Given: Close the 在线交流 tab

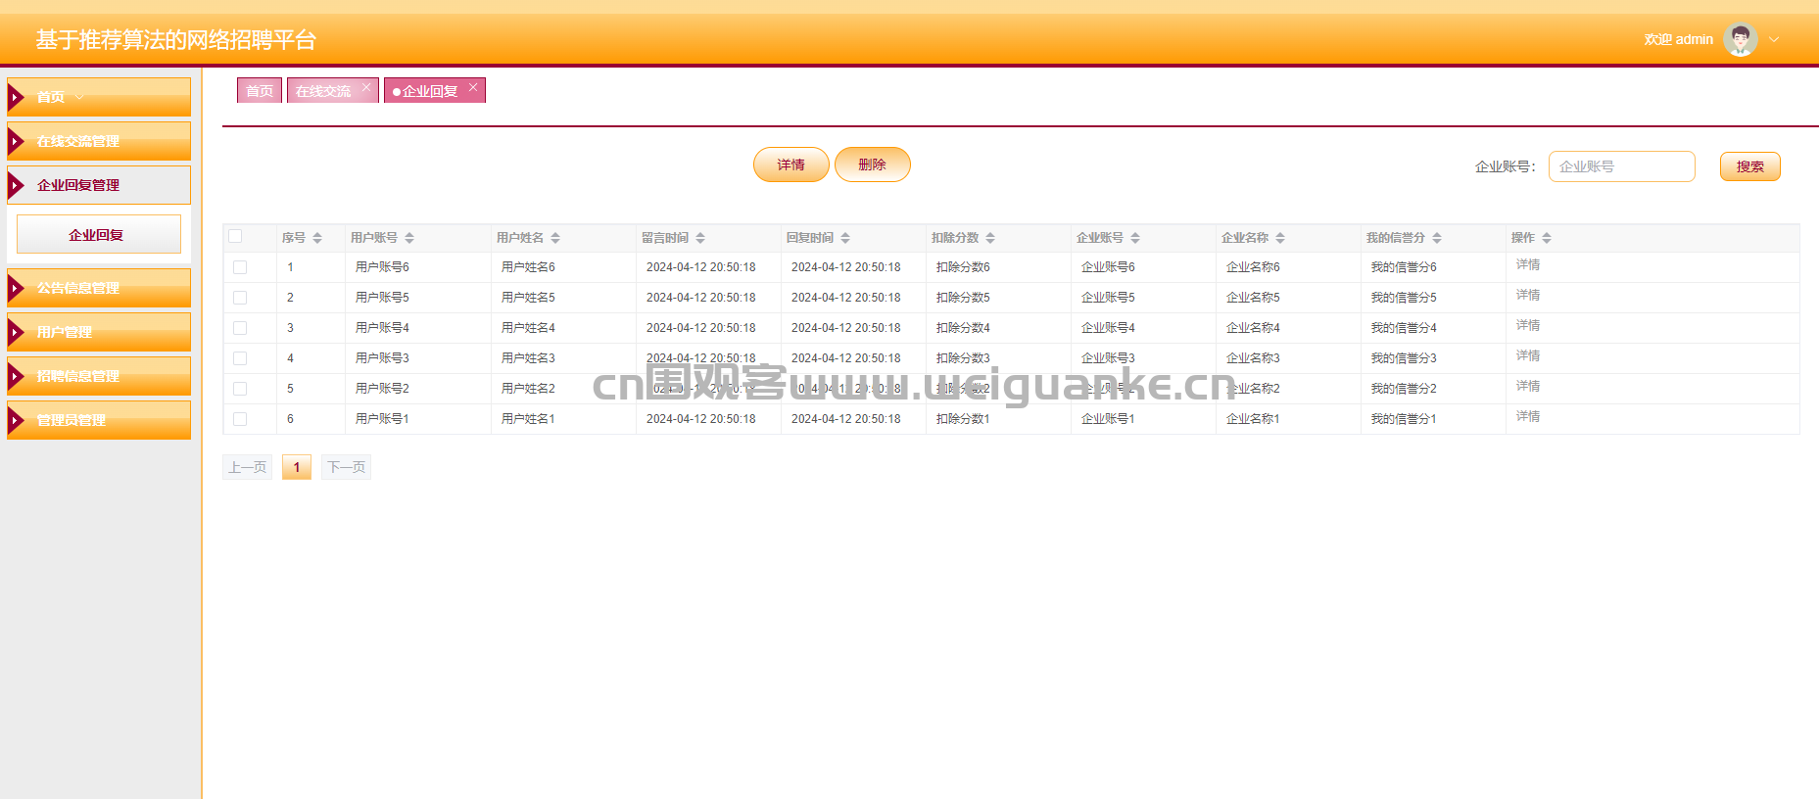Looking at the screenshot, I should point(366,87).
